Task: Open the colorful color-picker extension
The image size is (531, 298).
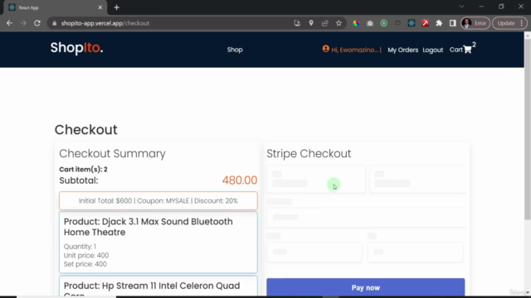Action: click(356, 23)
